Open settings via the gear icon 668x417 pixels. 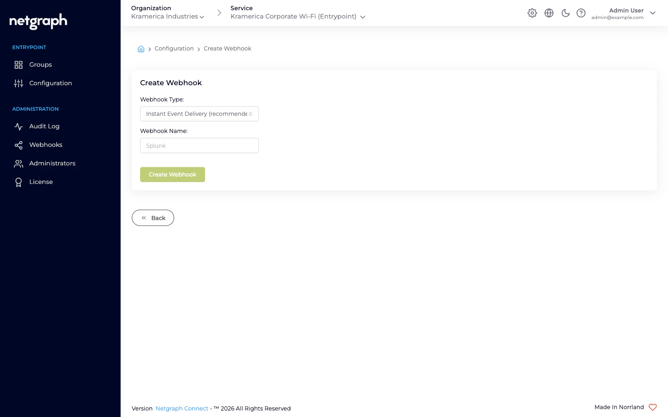tap(532, 13)
